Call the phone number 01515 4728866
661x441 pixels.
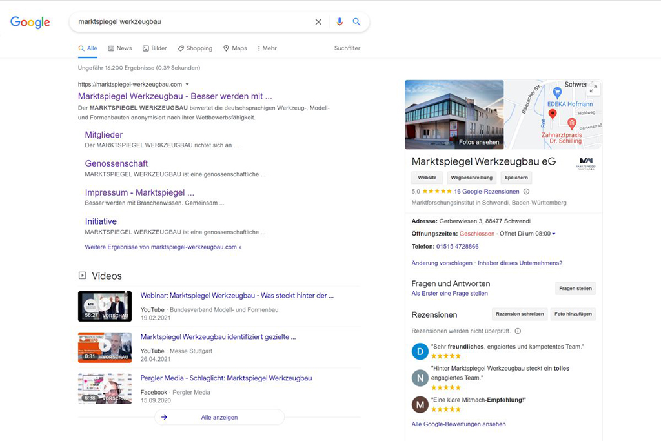[x=458, y=247]
